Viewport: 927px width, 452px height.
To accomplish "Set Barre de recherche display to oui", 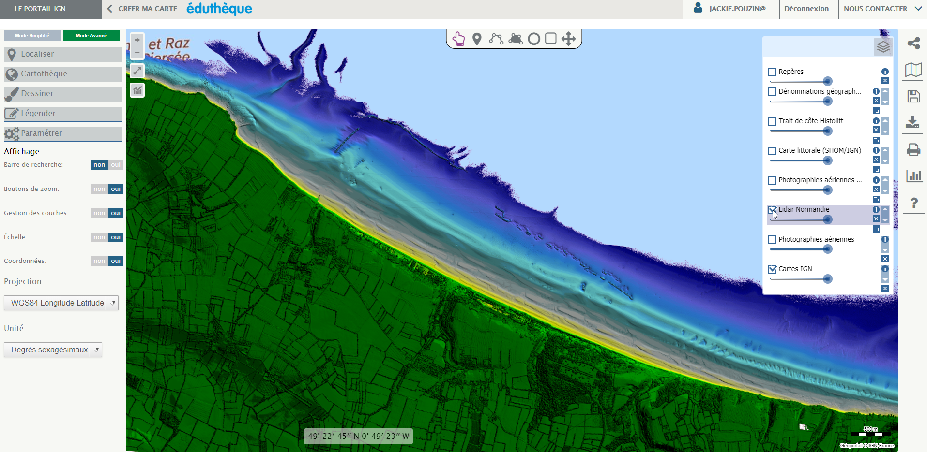I will (115, 165).
